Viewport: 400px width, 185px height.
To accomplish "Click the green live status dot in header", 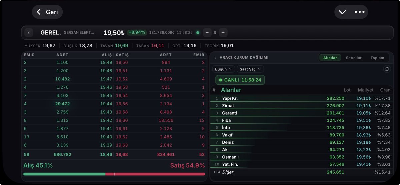I will 198,33.
